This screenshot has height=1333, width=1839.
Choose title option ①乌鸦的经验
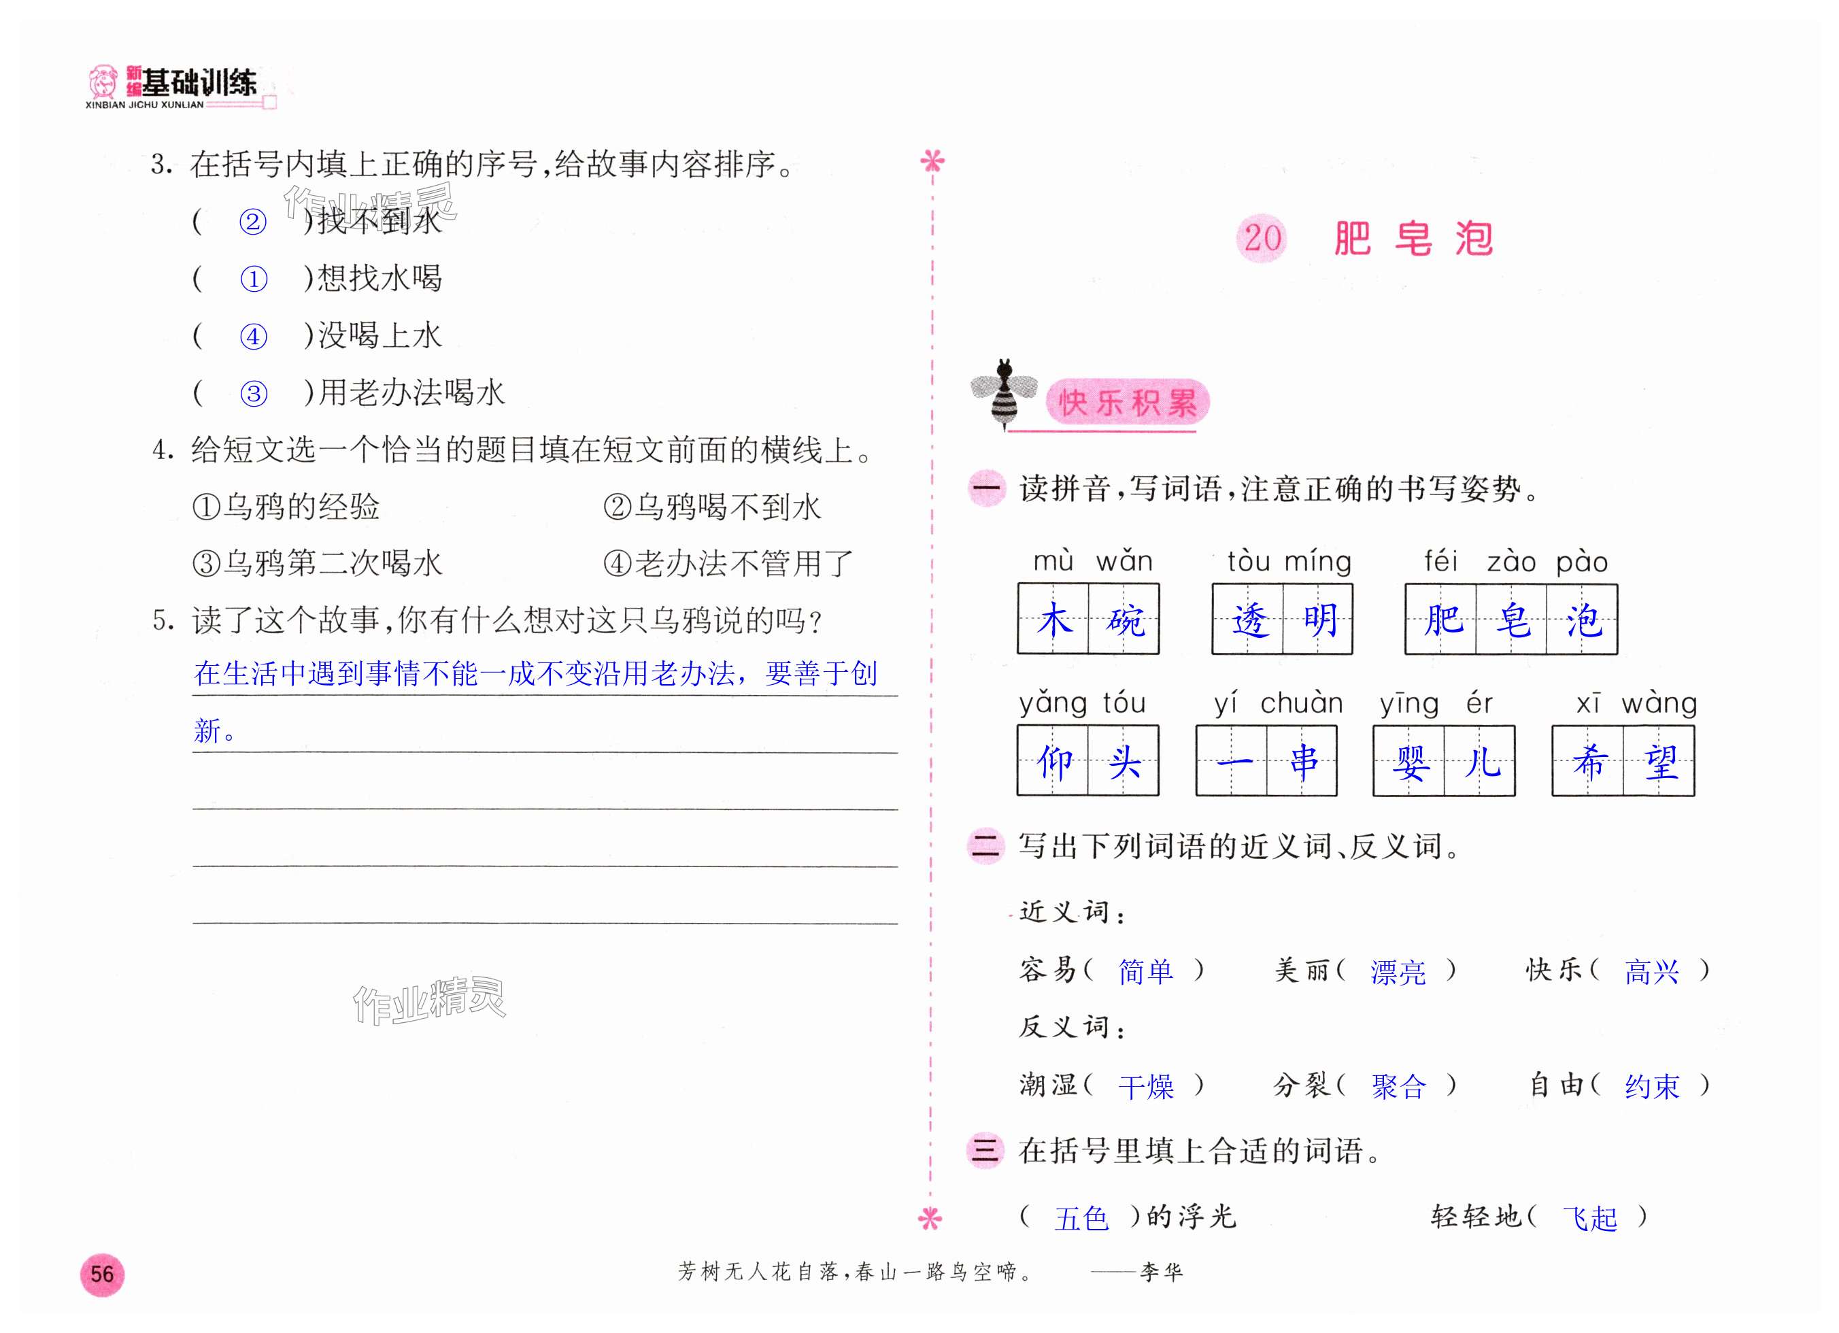coord(286,507)
